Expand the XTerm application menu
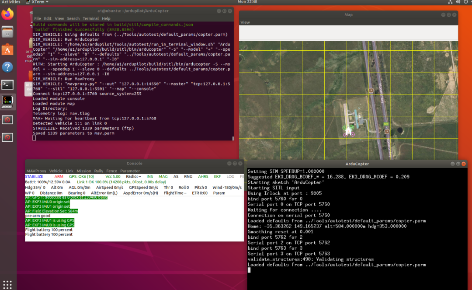 tap(37, 2)
